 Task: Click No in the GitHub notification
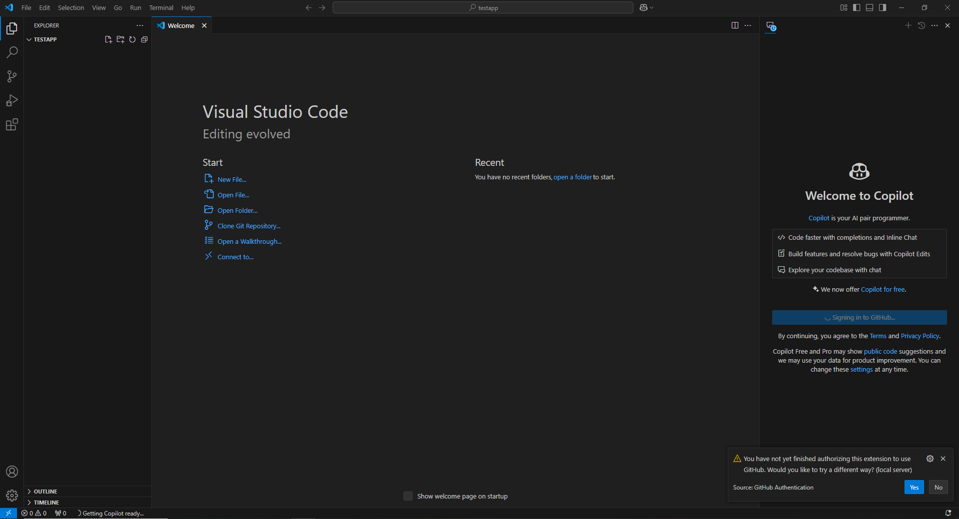pyautogui.click(x=939, y=487)
